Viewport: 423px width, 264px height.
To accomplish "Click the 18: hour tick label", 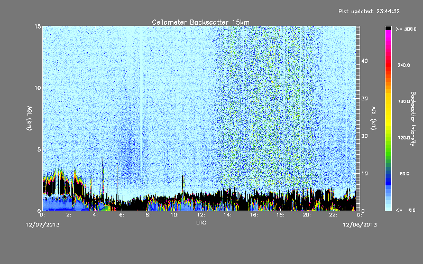I will tap(280, 215).
